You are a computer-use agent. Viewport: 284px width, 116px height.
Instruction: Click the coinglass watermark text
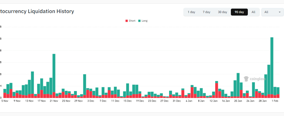257,79
